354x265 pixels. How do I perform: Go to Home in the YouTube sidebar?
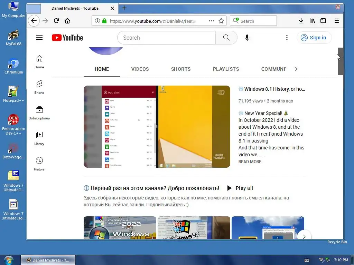point(39,62)
